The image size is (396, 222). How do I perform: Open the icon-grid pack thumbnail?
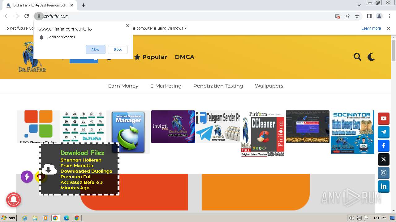(83, 127)
